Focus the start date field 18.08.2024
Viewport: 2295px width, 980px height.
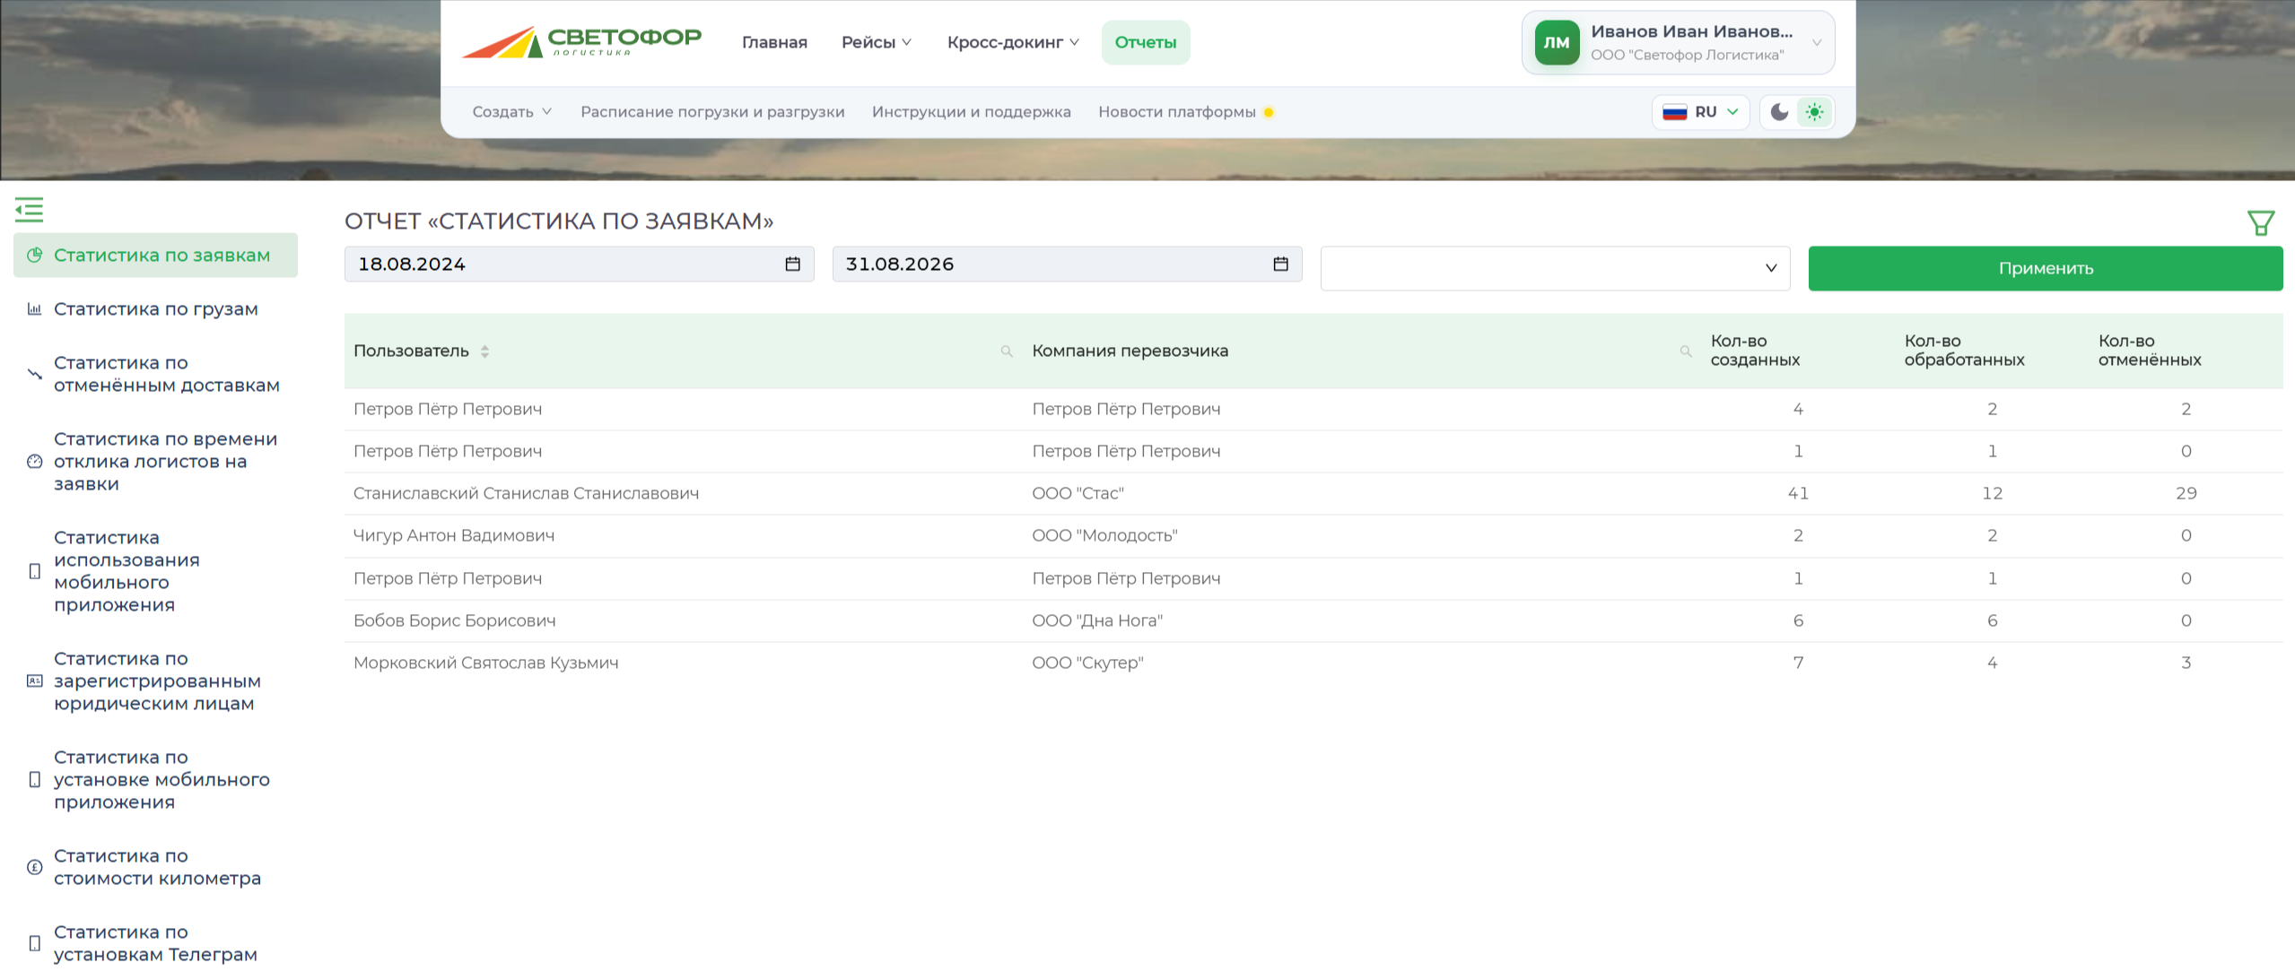click(x=579, y=264)
